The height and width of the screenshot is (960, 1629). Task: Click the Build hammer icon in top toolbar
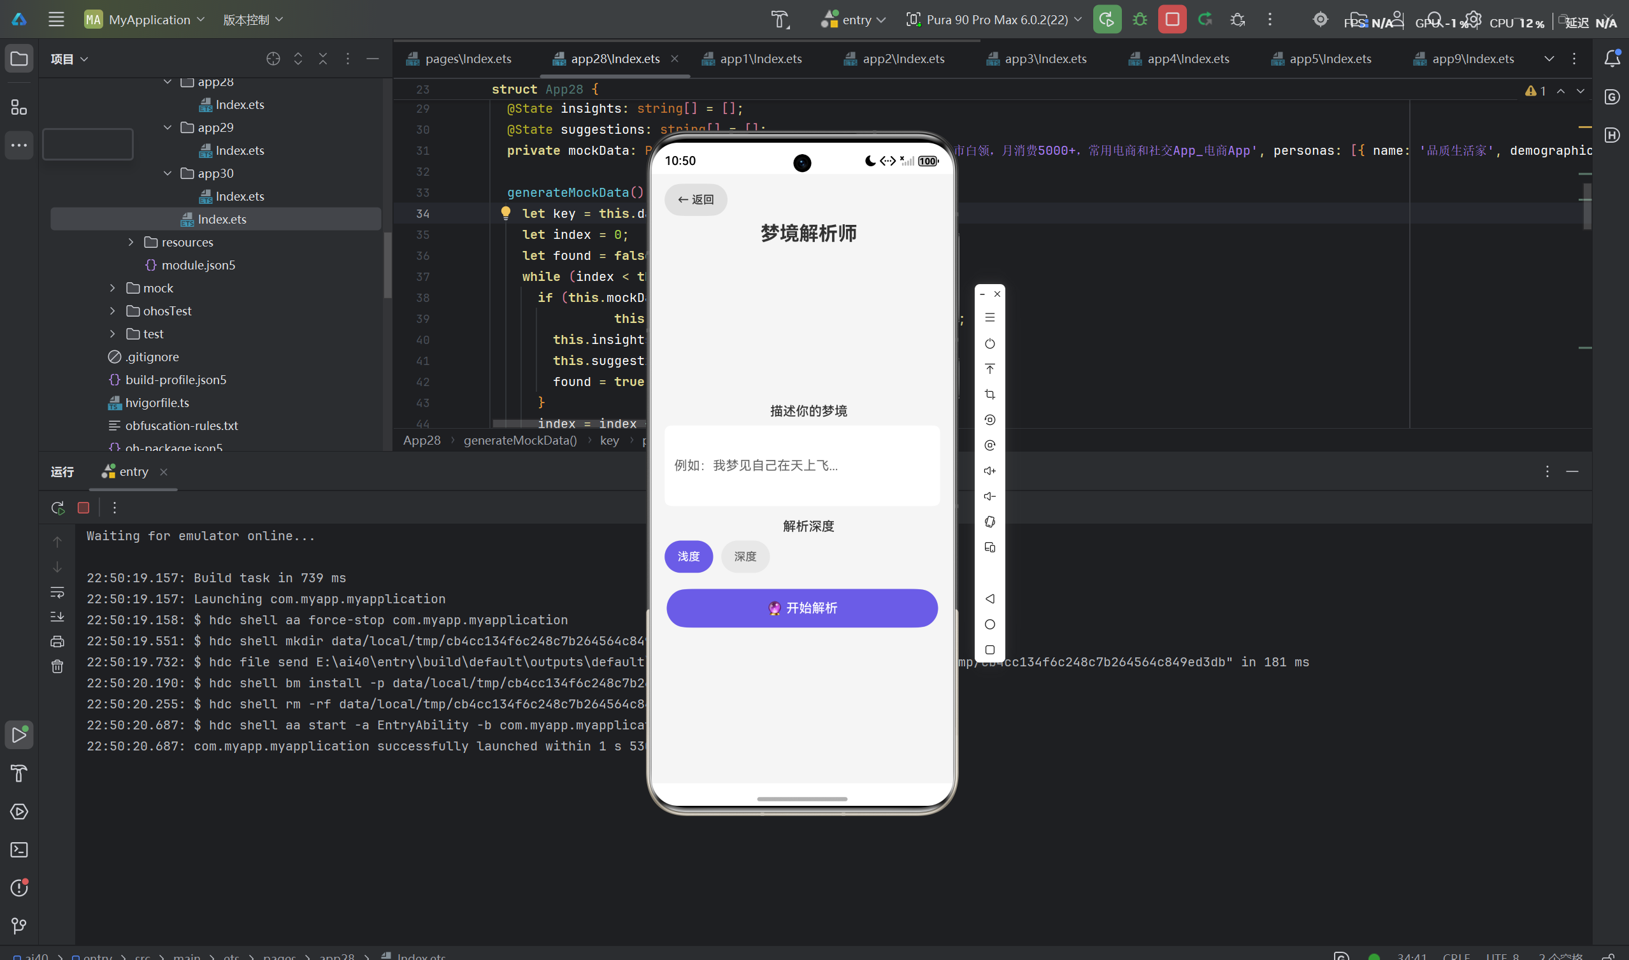(x=780, y=19)
